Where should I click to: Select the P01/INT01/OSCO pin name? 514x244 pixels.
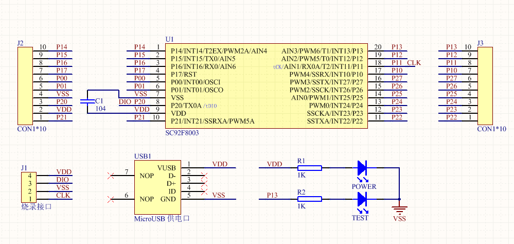tap(197, 90)
